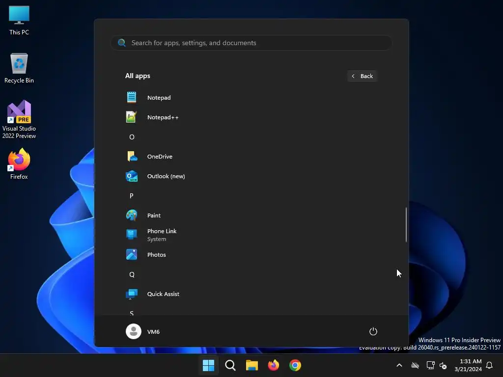This screenshot has height=377, width=503.
Task: Click the 'System' subtitle under Phone Link
Action: tap(157, 239)
